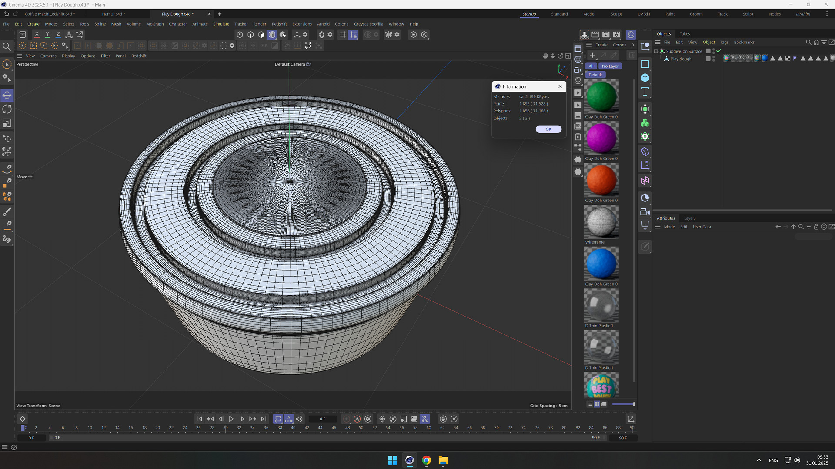Open the Default Camera selector
This screenshot has width=835, height=469.
pyautogui.click(x=292, y=64)
